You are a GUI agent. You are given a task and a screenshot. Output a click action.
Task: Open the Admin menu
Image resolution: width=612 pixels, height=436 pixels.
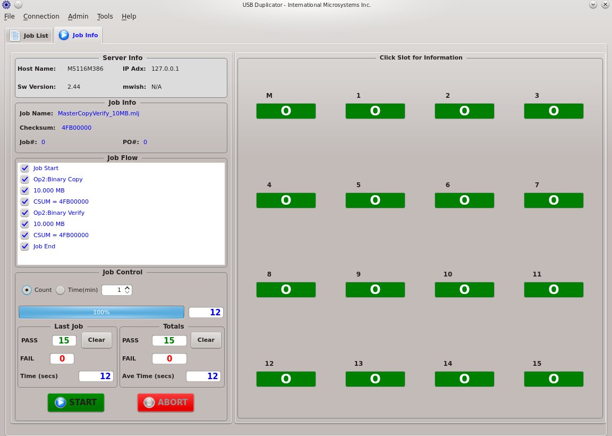coord(78,16)
